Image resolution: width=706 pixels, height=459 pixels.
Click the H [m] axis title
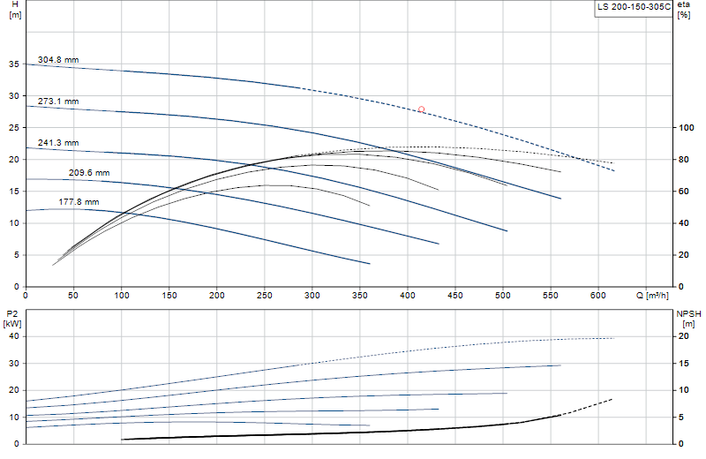(x=15, y=10)
